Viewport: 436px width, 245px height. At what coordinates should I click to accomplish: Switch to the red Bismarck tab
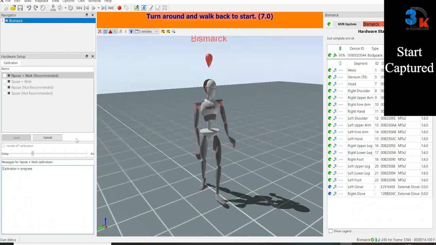pos(373,24)
